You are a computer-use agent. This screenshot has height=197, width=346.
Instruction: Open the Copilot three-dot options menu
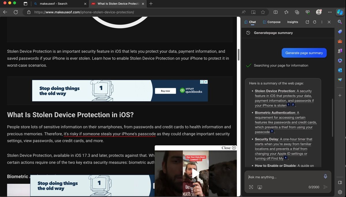322,22
